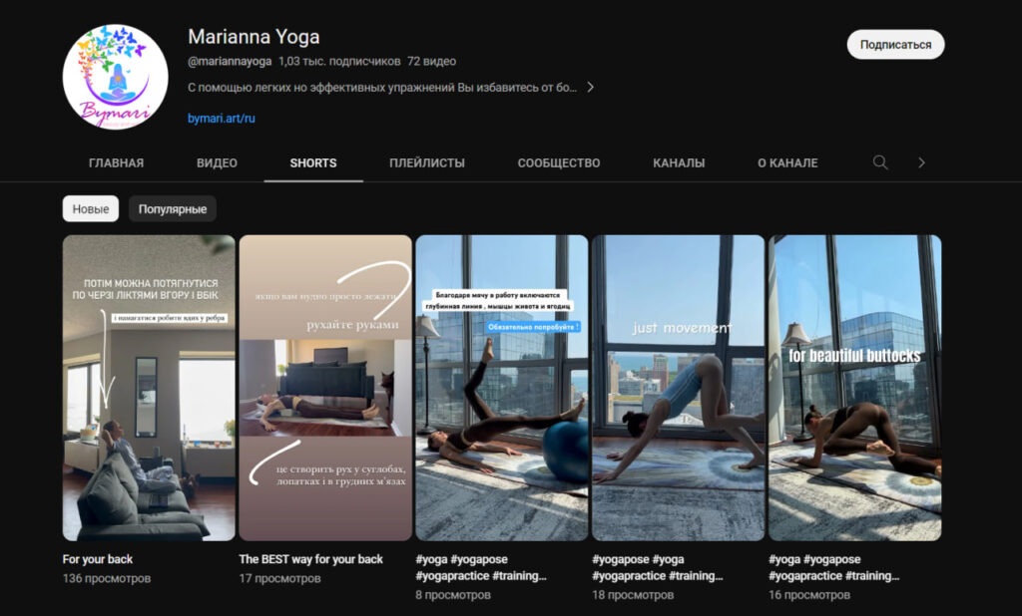Open the Сообщество tab
This screenshot has width=1022, height=616.
[x=559, y=163]
